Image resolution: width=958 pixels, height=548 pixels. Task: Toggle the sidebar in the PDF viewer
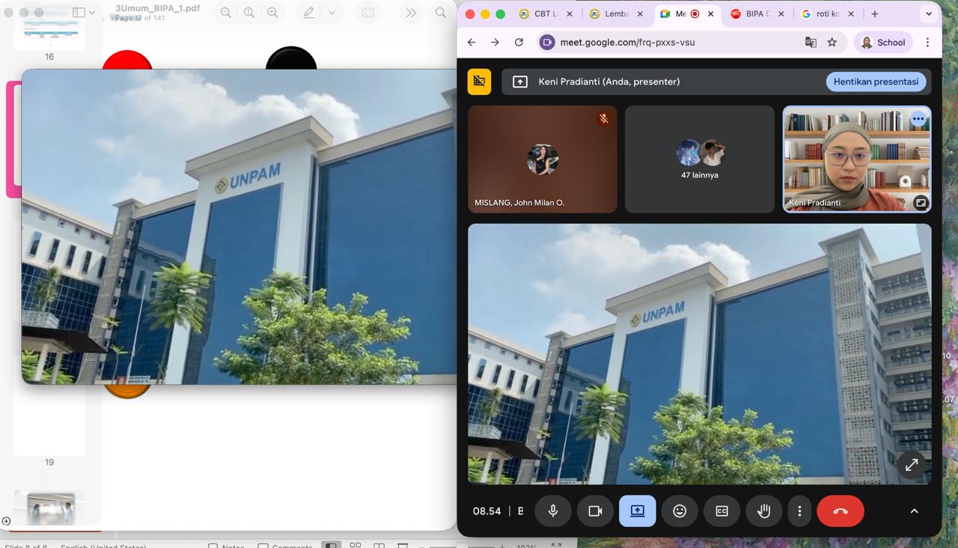78,13
